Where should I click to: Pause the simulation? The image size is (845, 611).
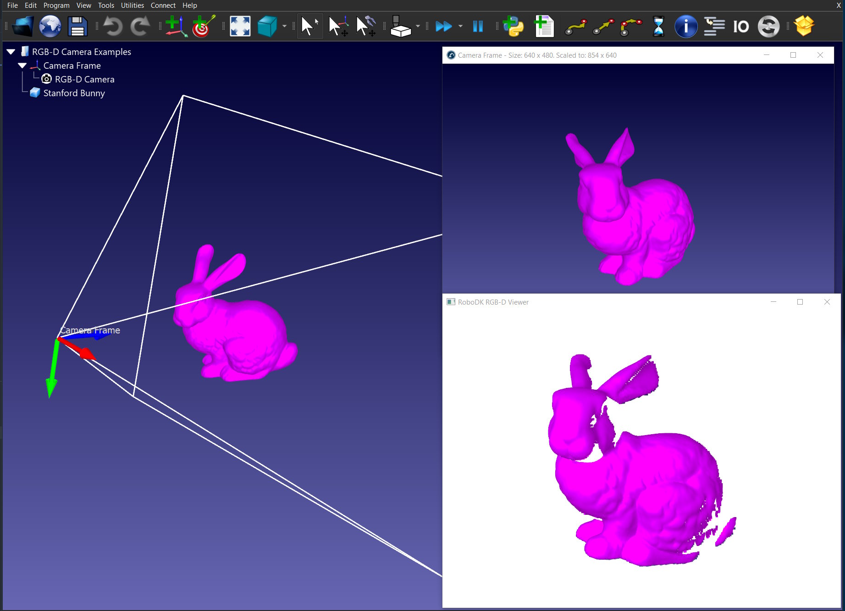pyautogui.click(x=478, y=26)
